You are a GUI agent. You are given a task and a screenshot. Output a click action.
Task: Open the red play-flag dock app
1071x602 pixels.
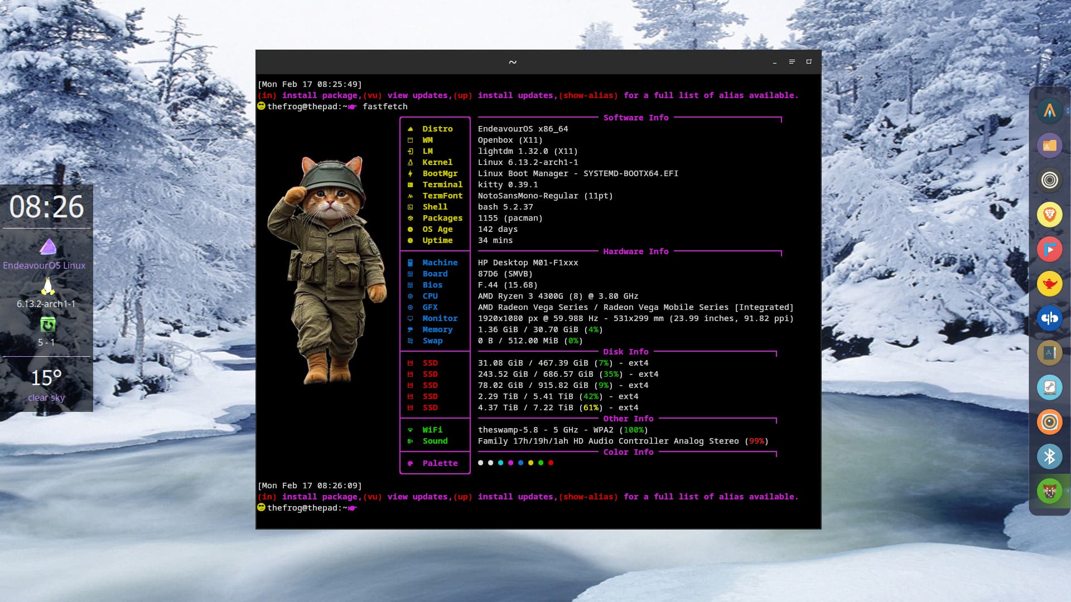[x=1049, y=249]
